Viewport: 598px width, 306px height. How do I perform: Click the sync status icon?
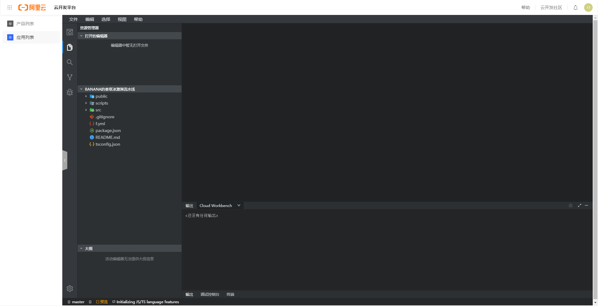tap(90, 302)
